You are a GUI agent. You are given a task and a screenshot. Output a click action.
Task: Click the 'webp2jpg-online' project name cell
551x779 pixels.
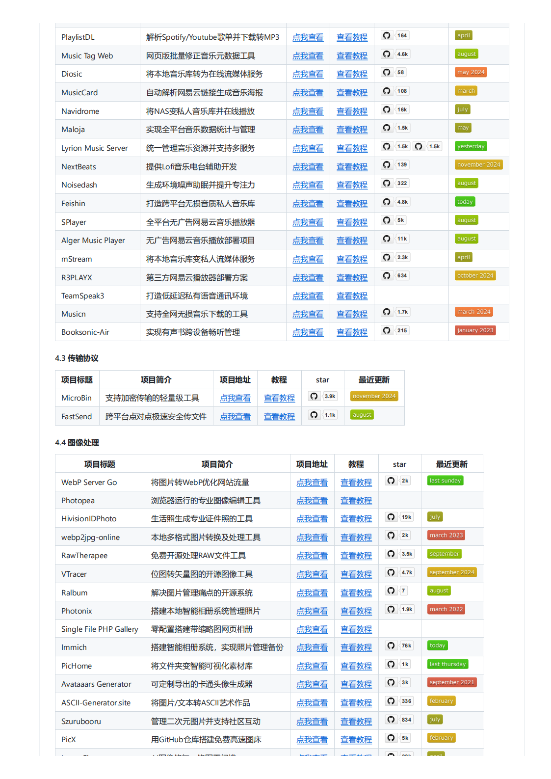pos(100,537)
